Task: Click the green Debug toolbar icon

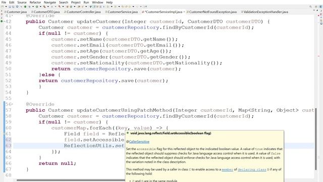Action: [25, 7]
